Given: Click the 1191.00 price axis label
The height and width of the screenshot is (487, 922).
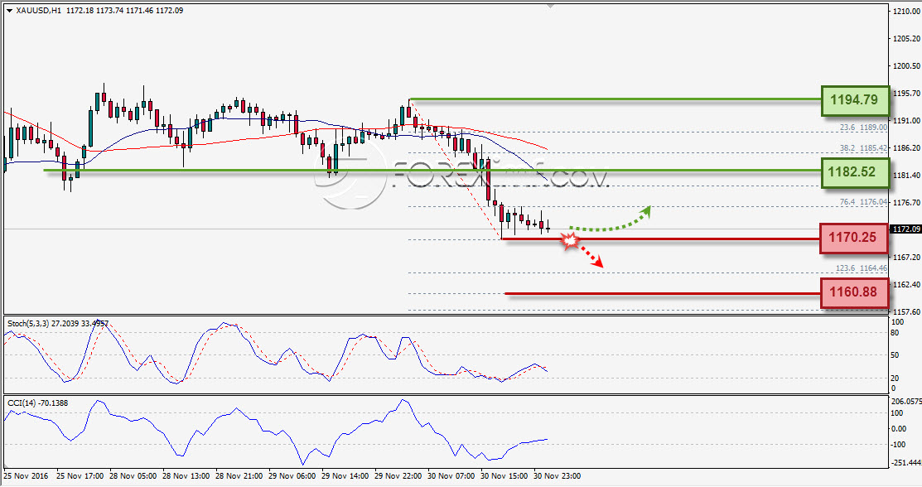Looking at the screenshot, I should pos(906,121).
